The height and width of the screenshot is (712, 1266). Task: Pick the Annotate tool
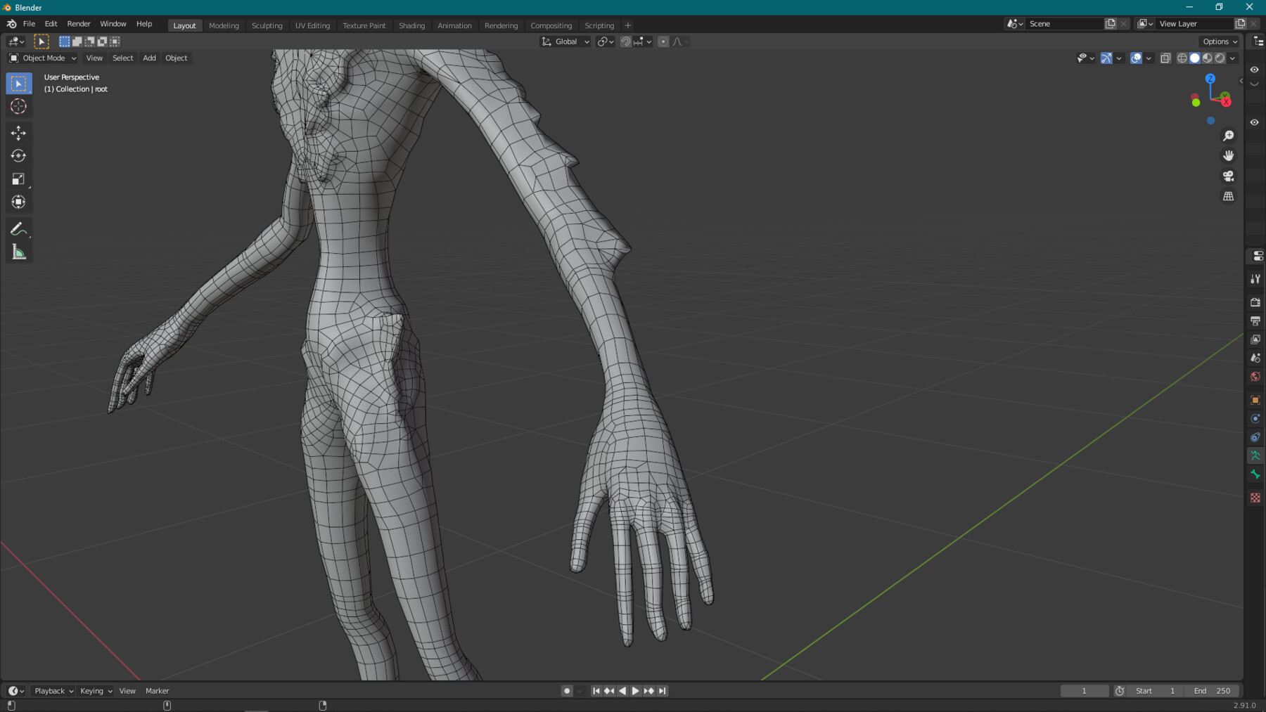click(x=19, y=228)
